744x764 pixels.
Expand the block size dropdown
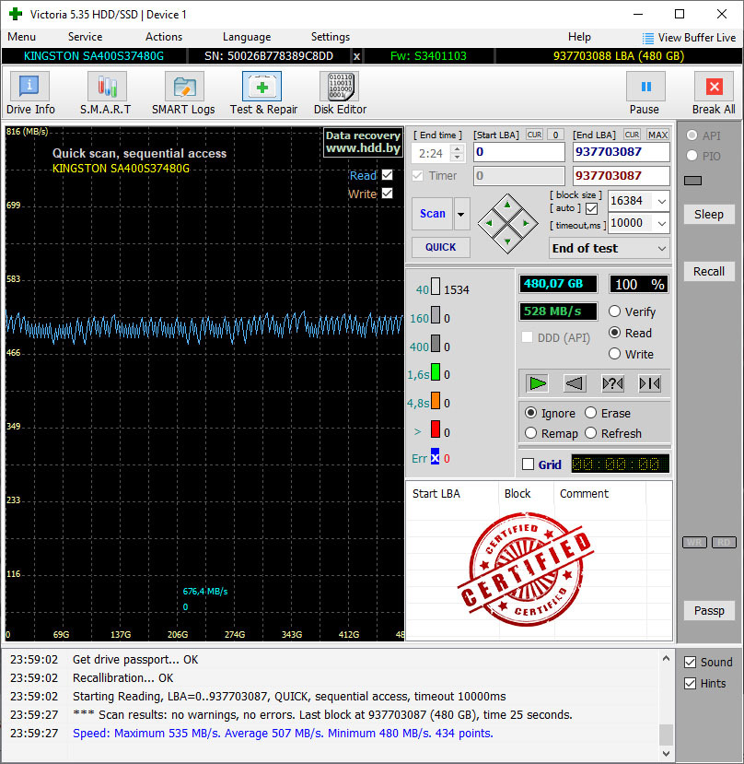pos(661,201)
